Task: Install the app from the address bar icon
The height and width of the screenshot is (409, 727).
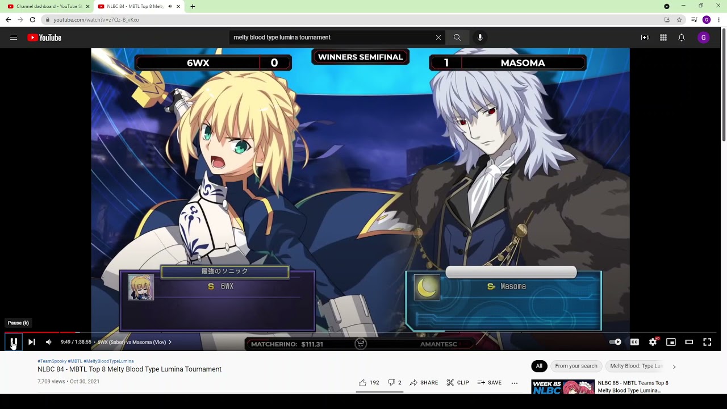Action: [x=667, y=20]
